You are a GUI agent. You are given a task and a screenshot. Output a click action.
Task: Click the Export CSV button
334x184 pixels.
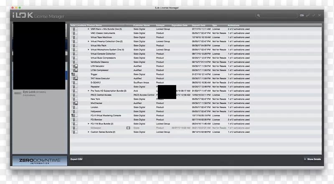click(76, 159)
